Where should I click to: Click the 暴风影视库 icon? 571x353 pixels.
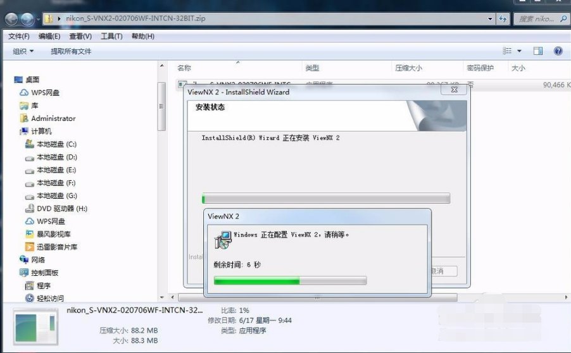click(x=30, y=234)
